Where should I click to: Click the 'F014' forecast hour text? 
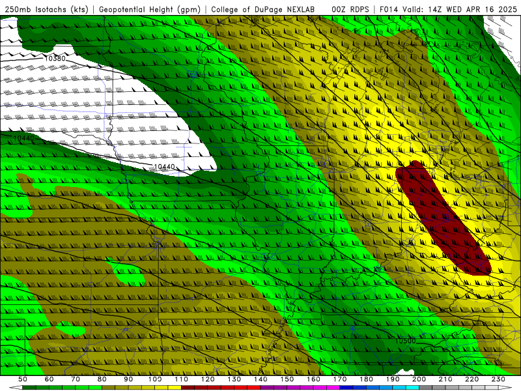click(x=389, y=9)
